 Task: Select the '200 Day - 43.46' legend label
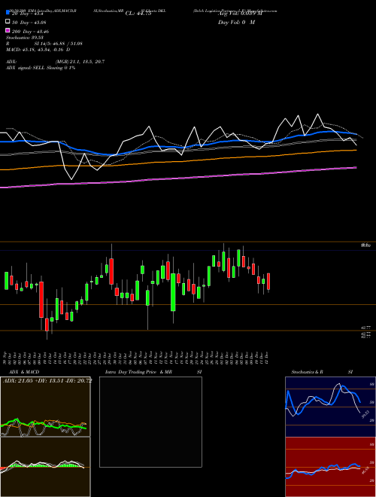coord(30,32)
